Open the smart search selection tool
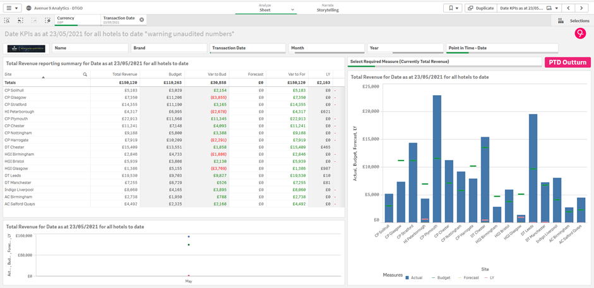 [7, 20]
